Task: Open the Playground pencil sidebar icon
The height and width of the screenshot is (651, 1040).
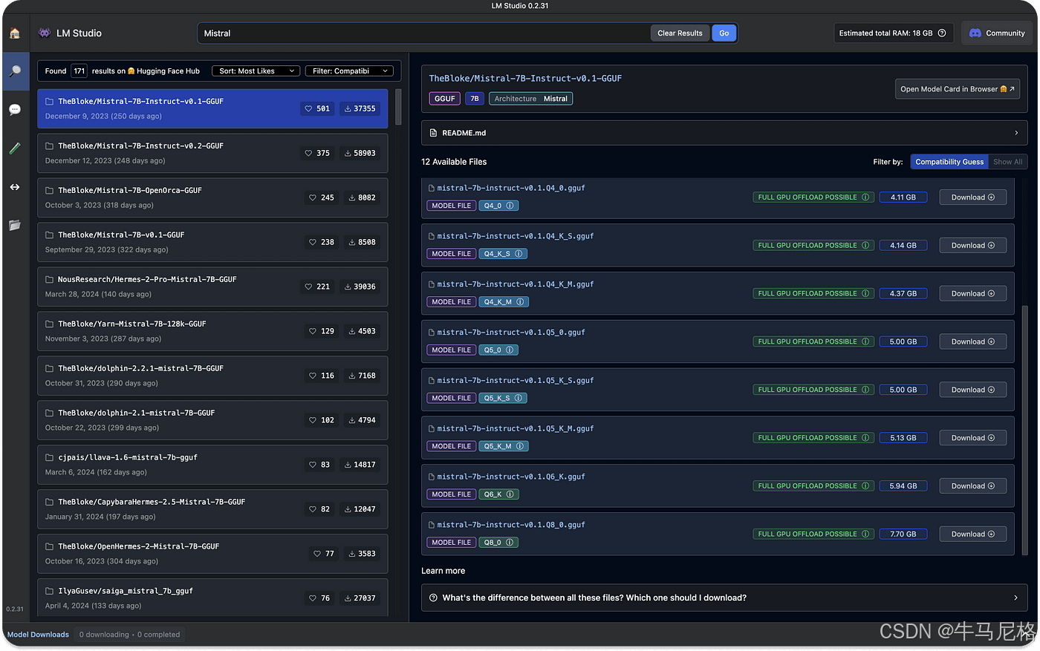Action: click(15, 148)
